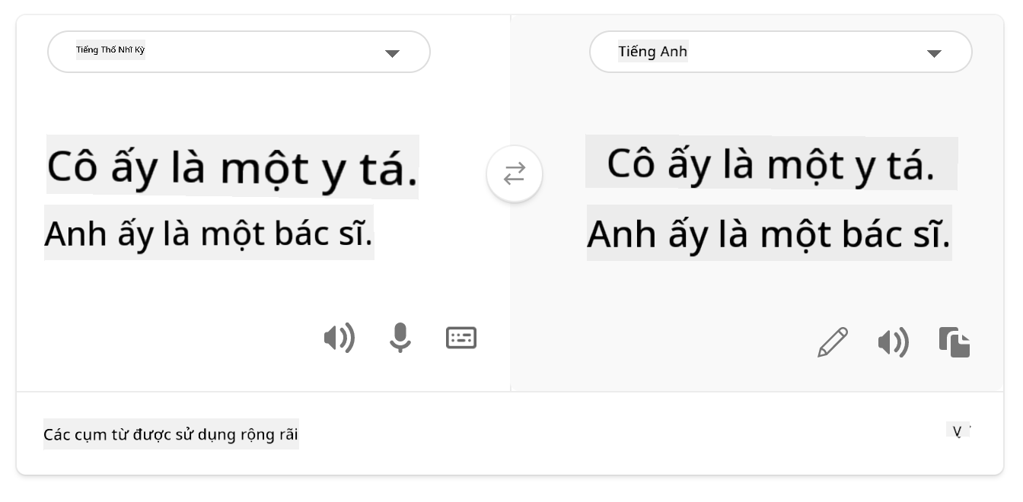
Task: Listen to the source text pronunciation
Action: point(339,337)
